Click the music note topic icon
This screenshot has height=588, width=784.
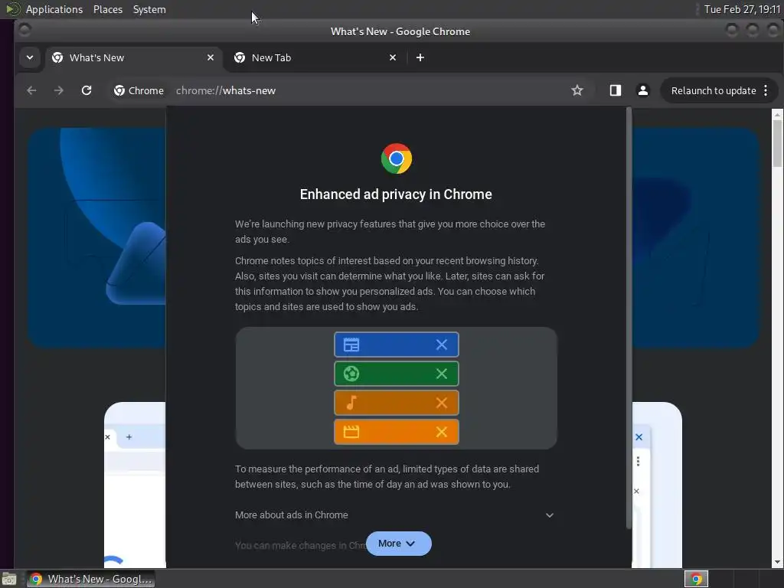351,403
